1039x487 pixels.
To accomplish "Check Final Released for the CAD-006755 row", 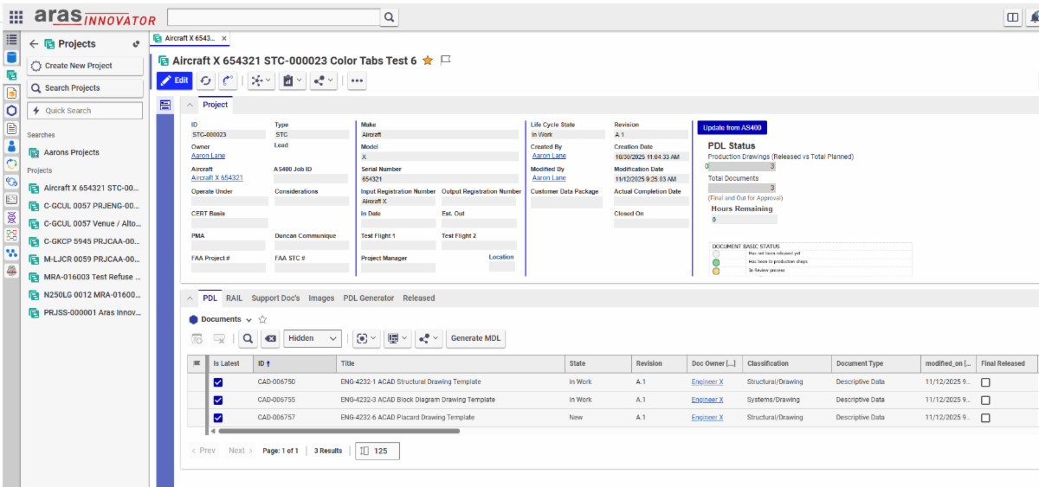I will 985,400.
